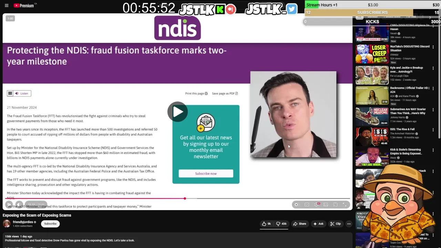Viewport: 441px width, 248px height.
Task: Click The Armchair Historian channel name
Action: click(x=402, y=134)
